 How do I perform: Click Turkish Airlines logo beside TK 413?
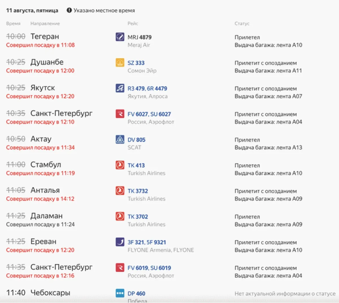(x=120, y=165)
